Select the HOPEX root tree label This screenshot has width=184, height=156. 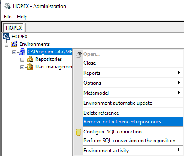point(20,37)
